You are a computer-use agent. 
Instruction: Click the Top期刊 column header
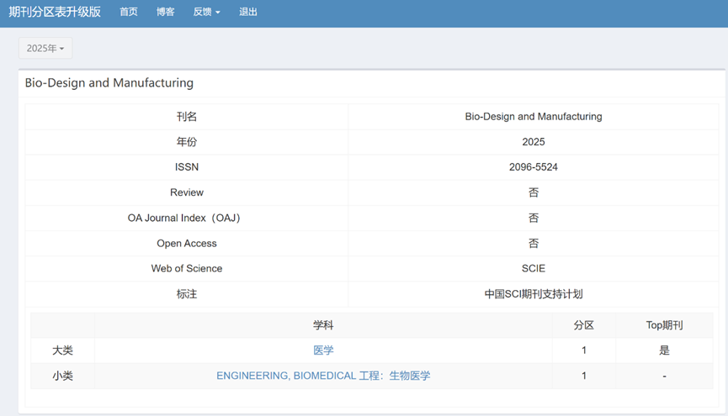[x=664, y=325]
